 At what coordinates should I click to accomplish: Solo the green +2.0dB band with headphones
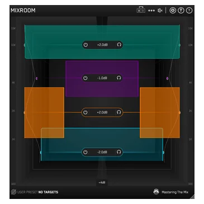pyautogui.click(x=119, y=45)
